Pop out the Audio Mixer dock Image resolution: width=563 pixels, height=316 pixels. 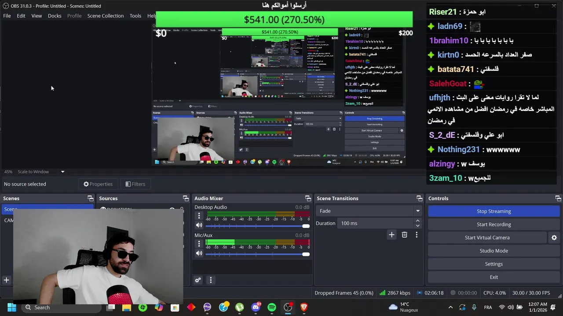pyautogui.click(x=308, y=198)
